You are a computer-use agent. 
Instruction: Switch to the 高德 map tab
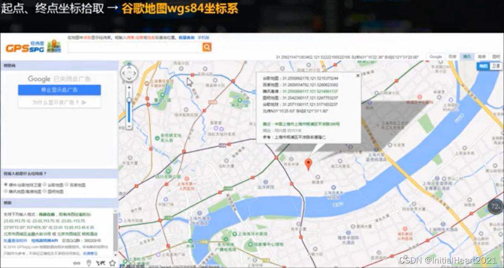482,57
